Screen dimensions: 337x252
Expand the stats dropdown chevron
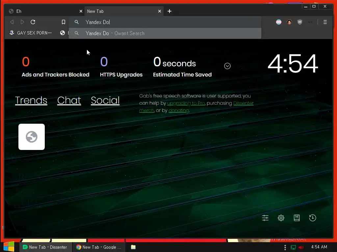[x=227, y=66]
